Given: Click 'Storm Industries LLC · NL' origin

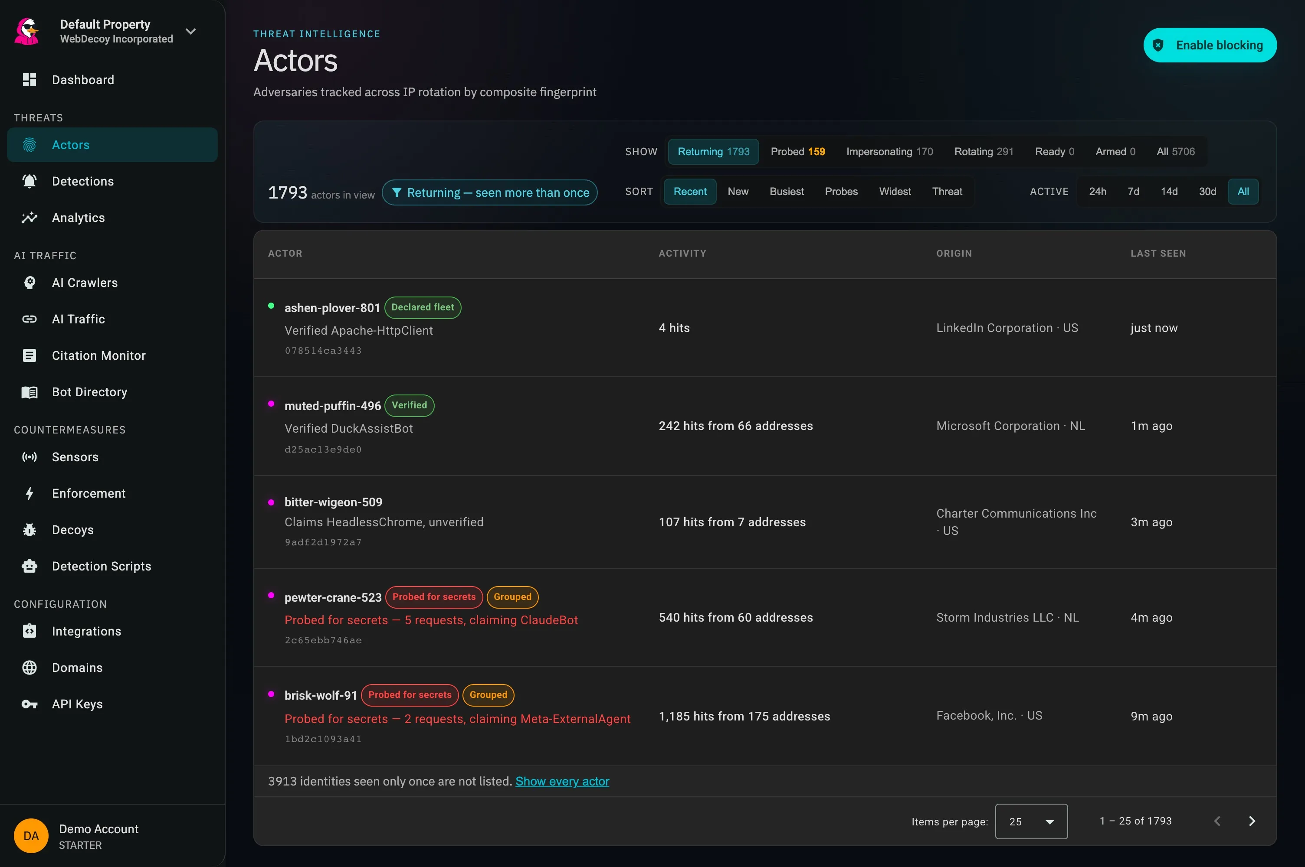Looking at the screenshot, I should (1007, 618).
